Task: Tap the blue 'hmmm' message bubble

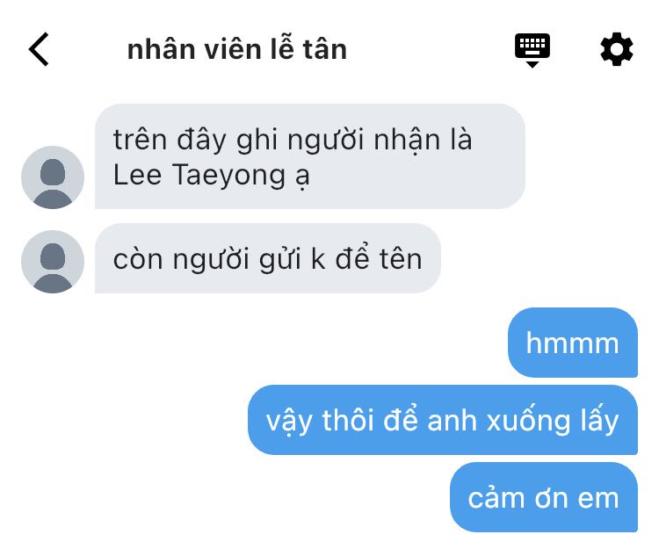Action: [x=572, y=343]
